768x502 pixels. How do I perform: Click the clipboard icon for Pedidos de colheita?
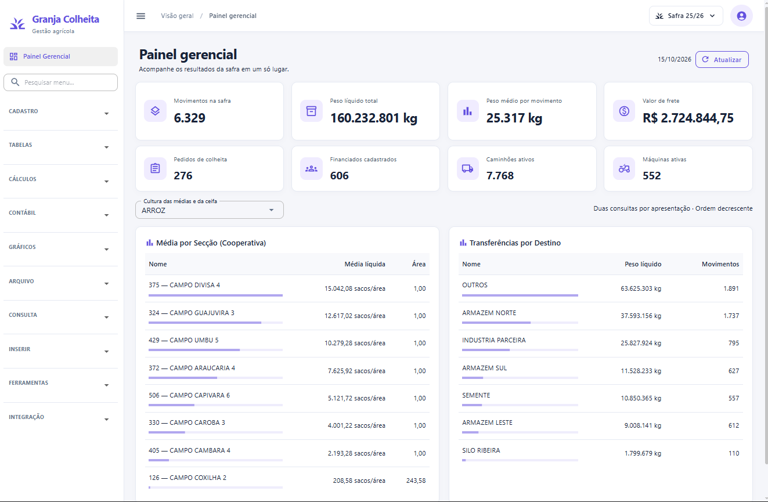155,168
